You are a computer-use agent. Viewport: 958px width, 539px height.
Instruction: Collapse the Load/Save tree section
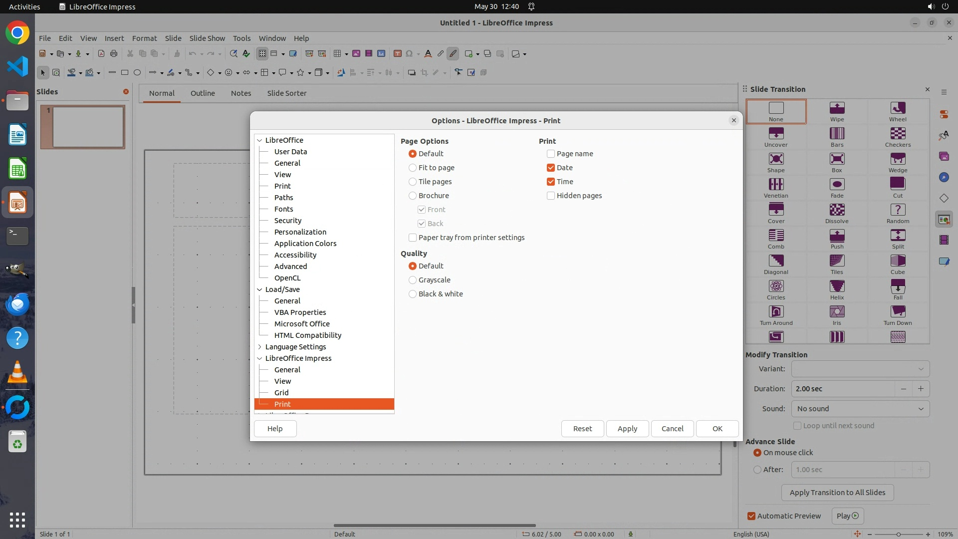pyautogui.click(x=259, y=289)
